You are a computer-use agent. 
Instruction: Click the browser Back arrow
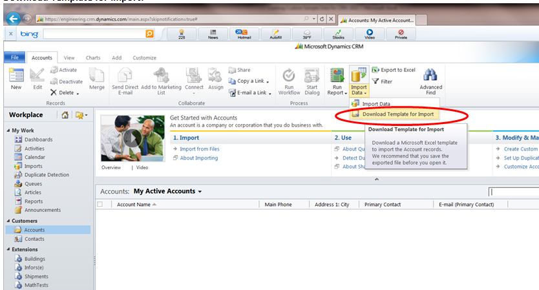pyautogui.click(x=14, y=19)
